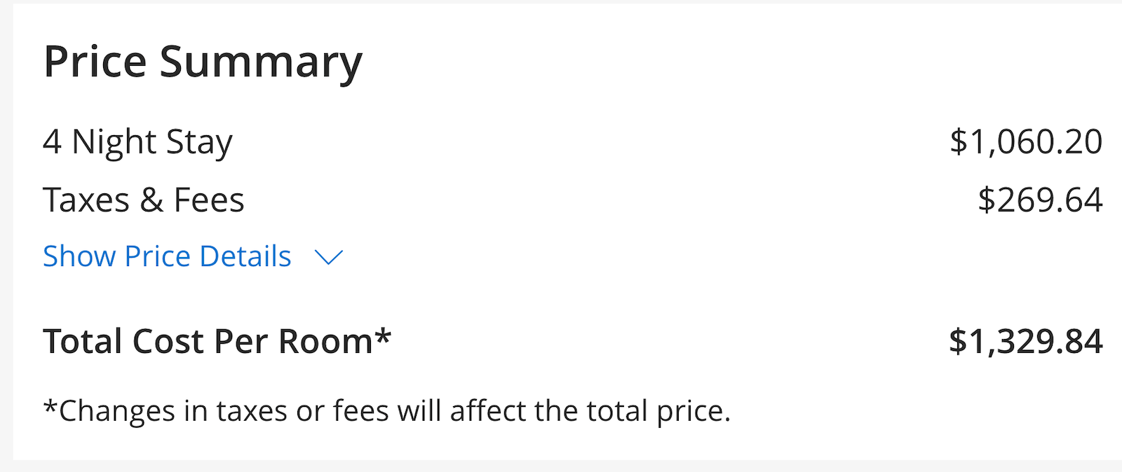Viewport: 1122px width, 472px height.
Task: Click the Taxes & Fees label
Action: point(144,200)
